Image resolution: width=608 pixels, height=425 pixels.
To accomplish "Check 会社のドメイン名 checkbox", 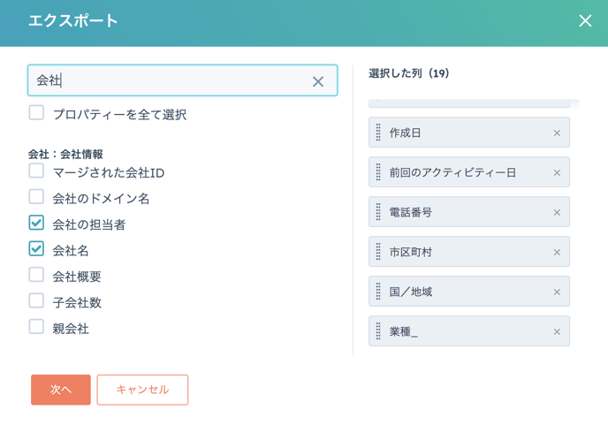I will (x=36, y=197).
